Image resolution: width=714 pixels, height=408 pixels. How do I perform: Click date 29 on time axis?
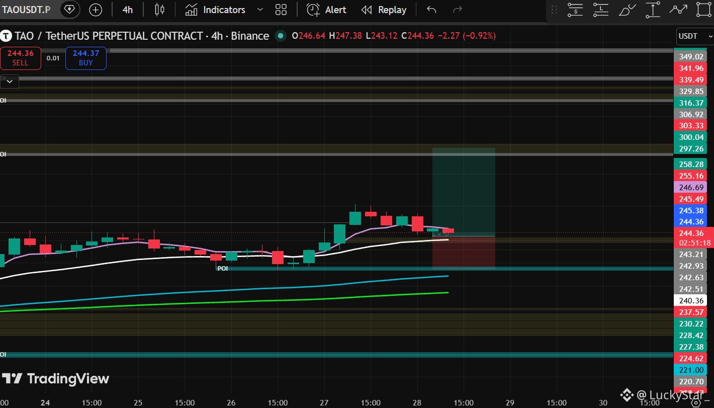point(510,402)
